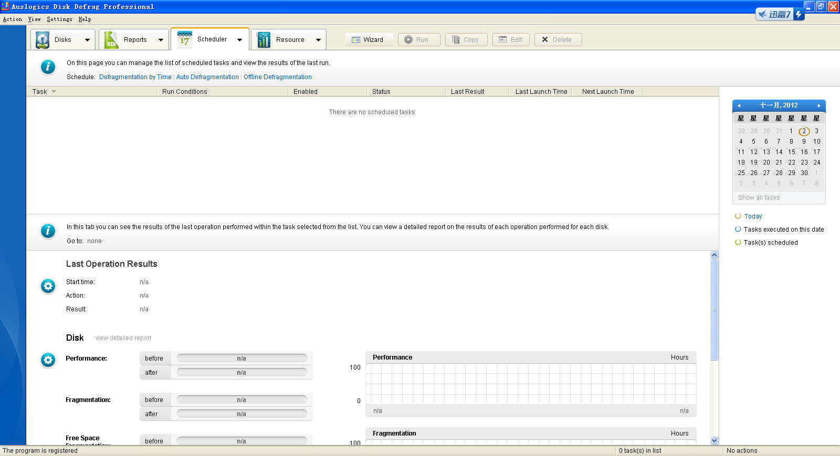Click the Delete X icon
Image resolution: width=840 pixels, height=456 pixels.
[545, 40]
